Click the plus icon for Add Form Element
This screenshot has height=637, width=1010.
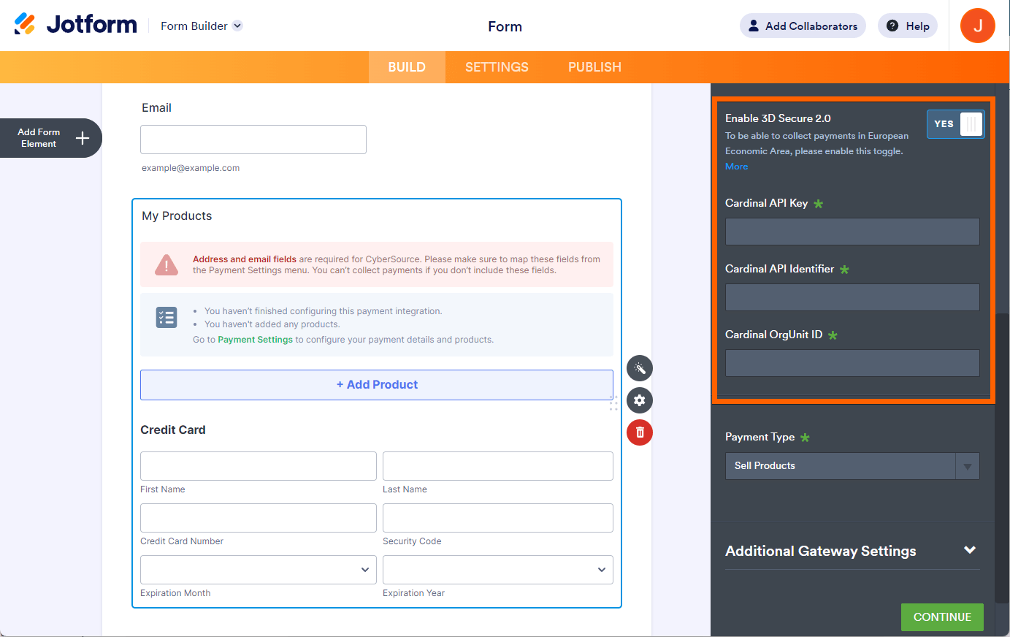83,138
